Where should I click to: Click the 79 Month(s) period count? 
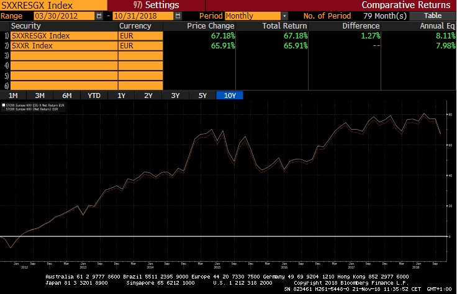385,16
